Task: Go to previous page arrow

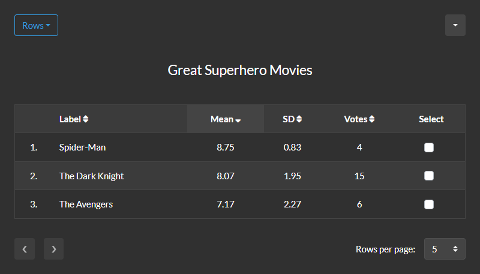Action: (x=25, y=249)
